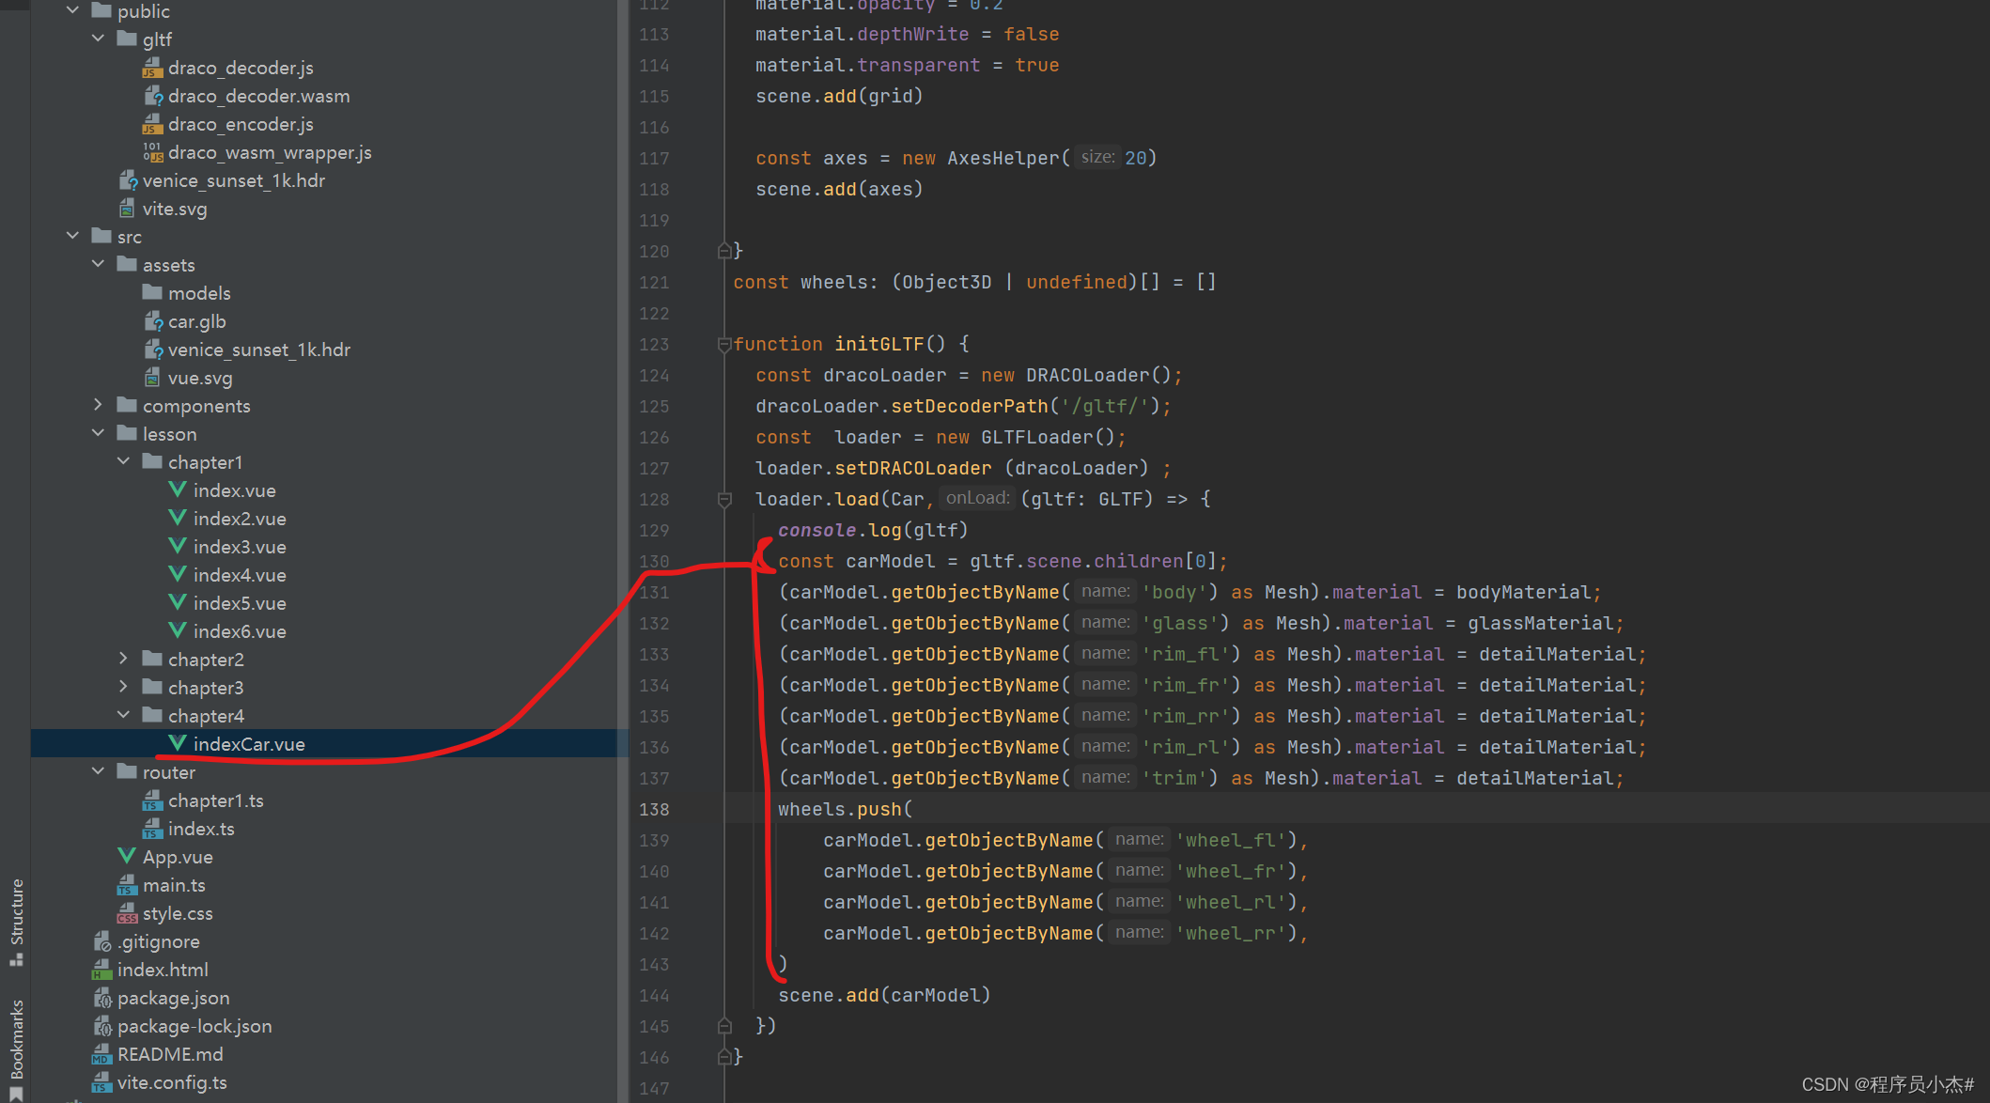Screen dimensions: 1990x1103
Task: Click the README.md markdown icon
Action: click(101, 1054)
